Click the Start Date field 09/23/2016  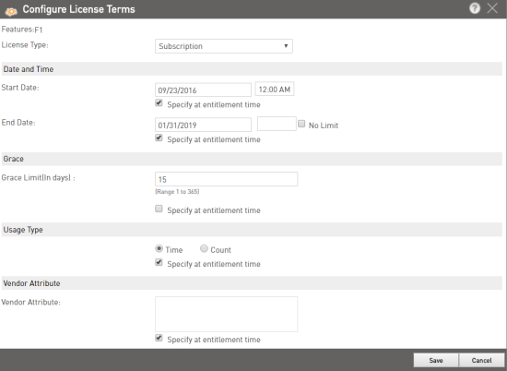(203, 90)
